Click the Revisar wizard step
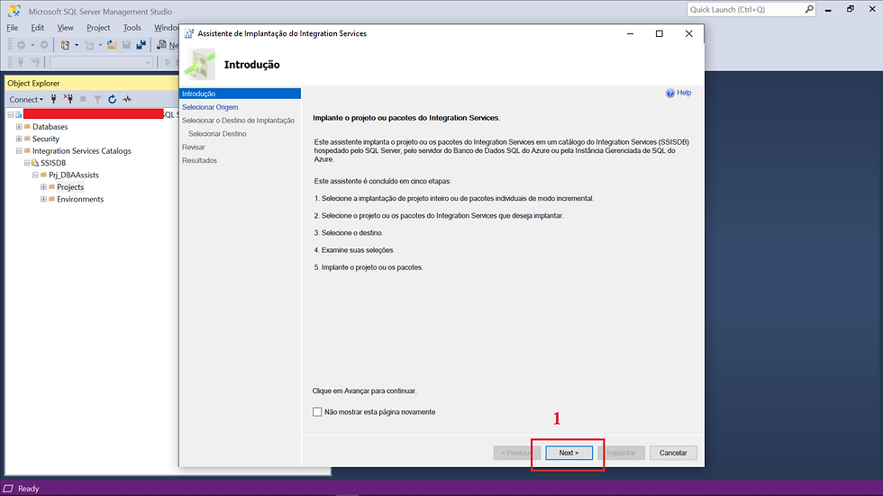The height and width of the screenshot is (496, 883). (193, 148)
